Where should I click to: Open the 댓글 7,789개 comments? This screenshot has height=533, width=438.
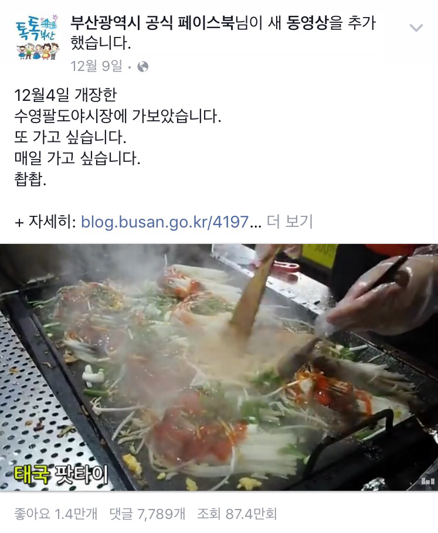click(148, 514)
